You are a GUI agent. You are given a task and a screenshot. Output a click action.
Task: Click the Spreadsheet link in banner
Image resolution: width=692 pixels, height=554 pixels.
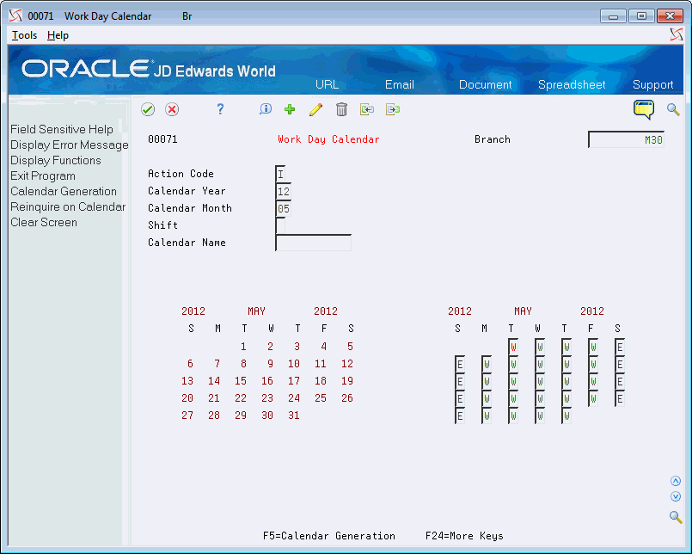572,84
